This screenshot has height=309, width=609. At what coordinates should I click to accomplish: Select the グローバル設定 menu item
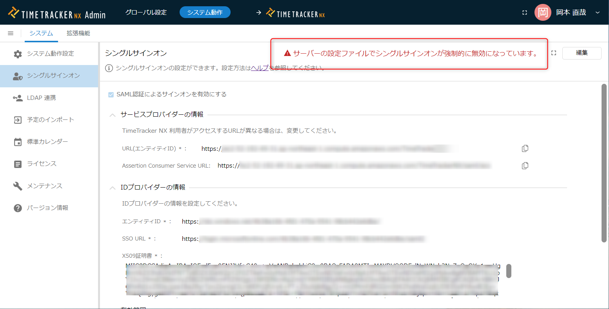146,13
